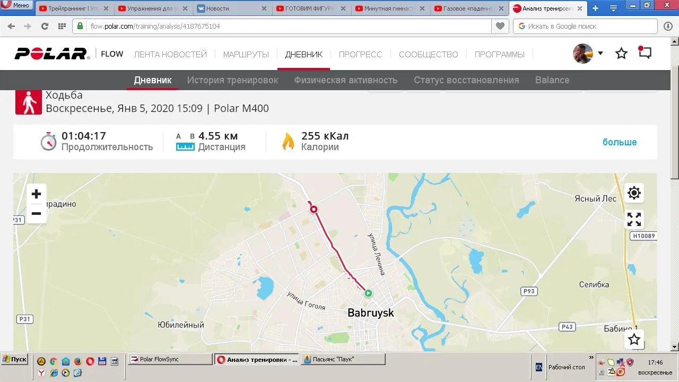Center the map using locate icon
Screen dimensions: 679x382
tap(634, 193)
